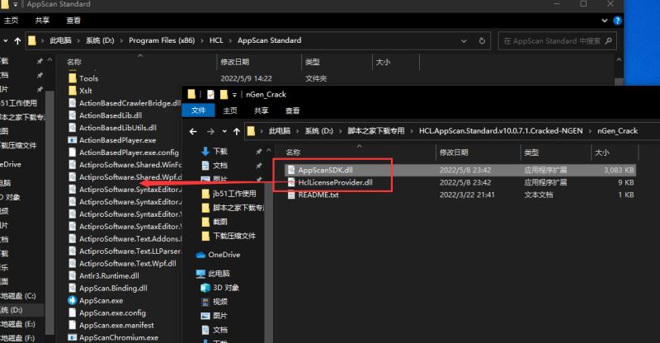660x343 pixels.
Task: Select HclLicenseProvider.dll file icon
Action: (291, 182)
